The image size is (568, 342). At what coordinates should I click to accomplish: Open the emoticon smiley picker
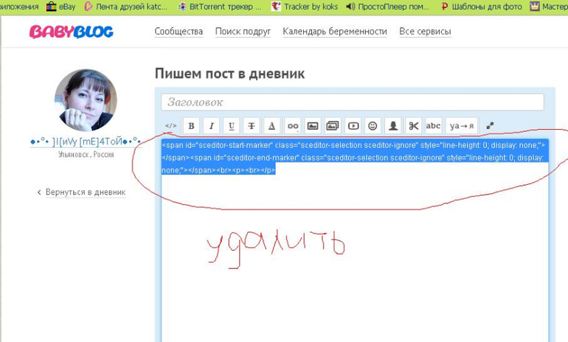[x=373, y=126]
